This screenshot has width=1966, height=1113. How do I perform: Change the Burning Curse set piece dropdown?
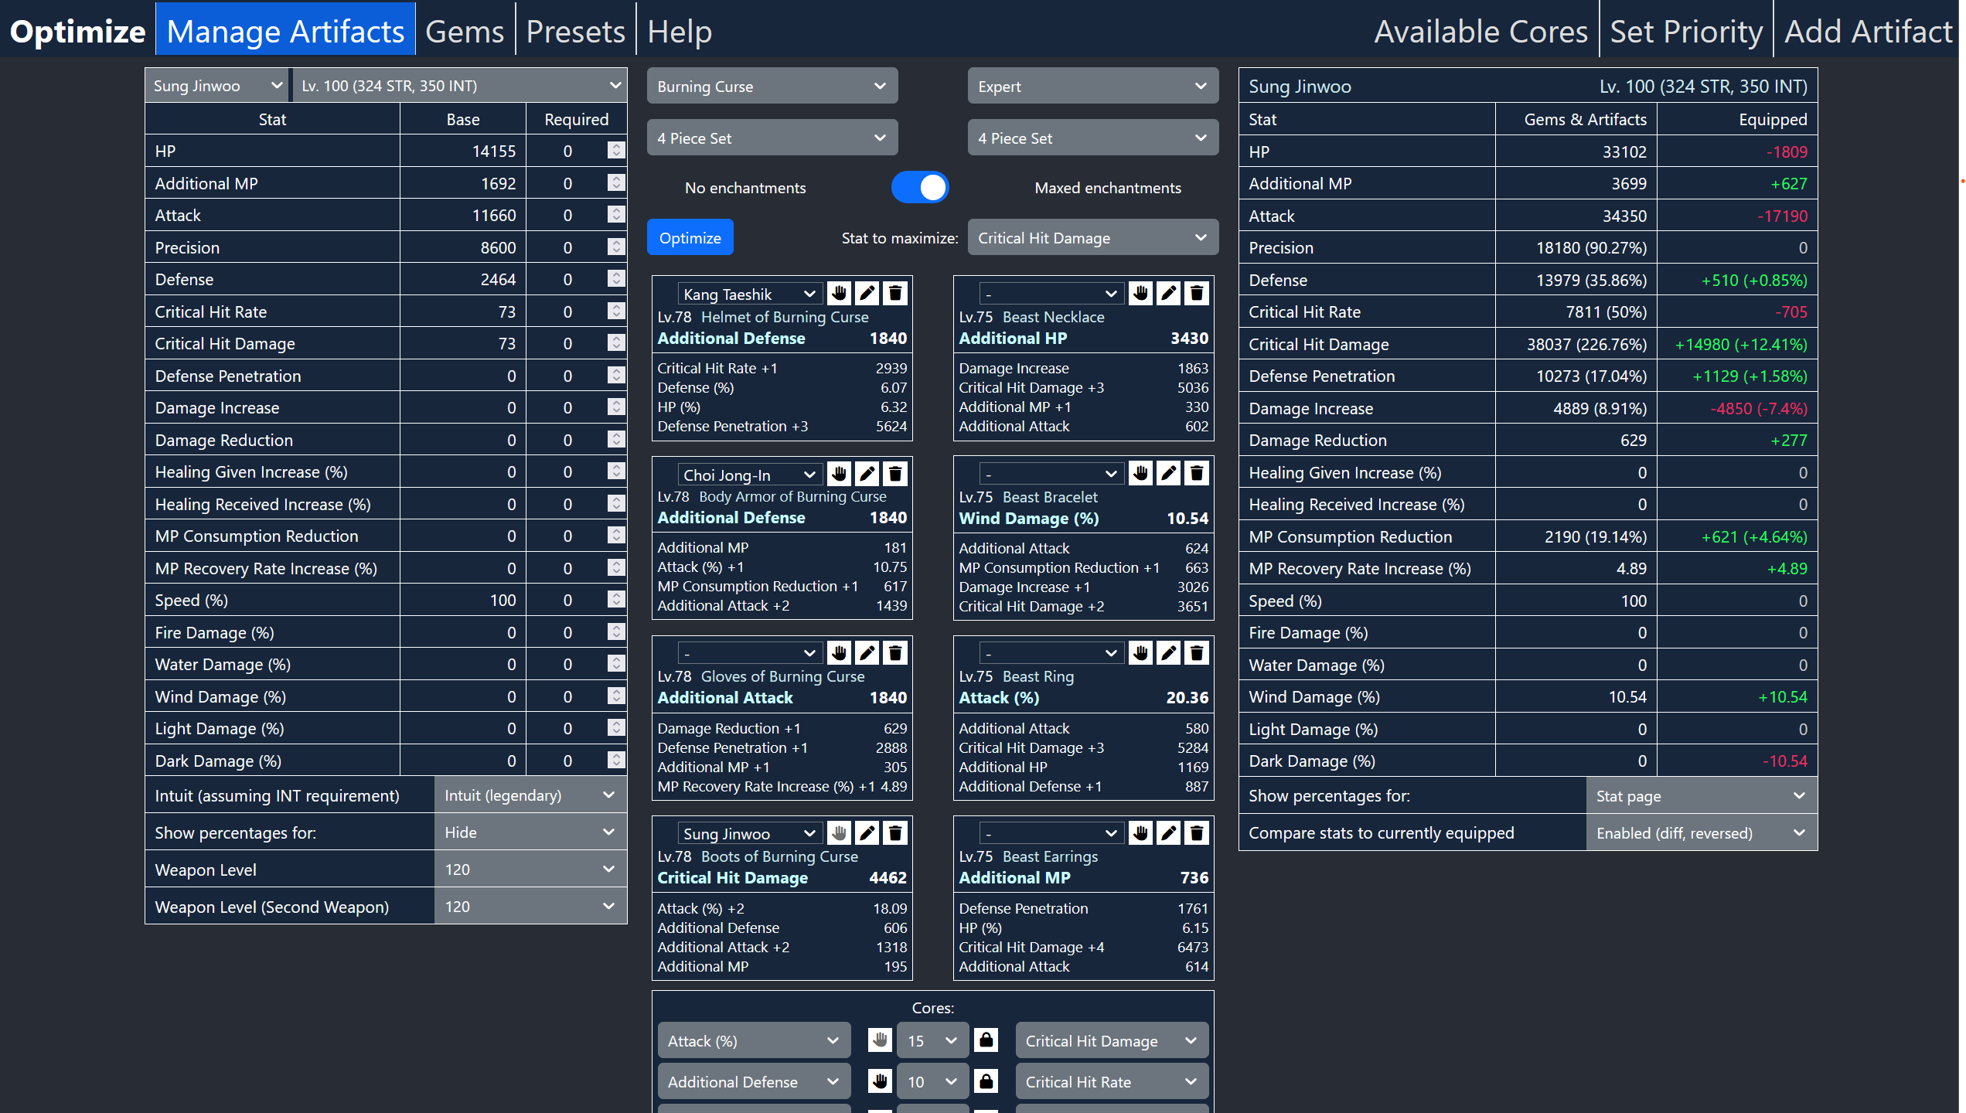point(772,137)
